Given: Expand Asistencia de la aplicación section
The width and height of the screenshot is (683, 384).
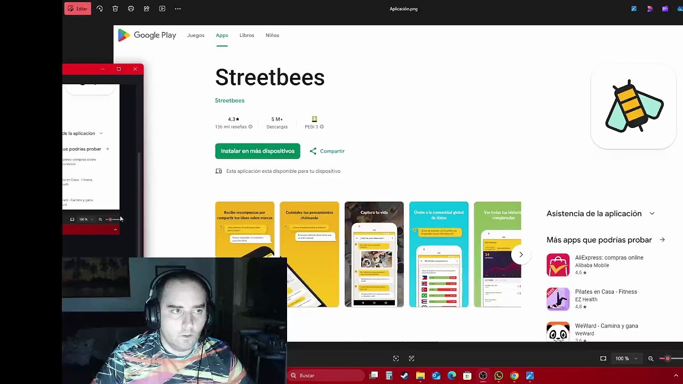Looking at the screenshot, I should (652, 213).
